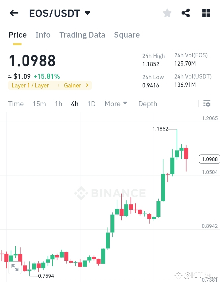The image size is (220, 282).
Task: Open the share icon for EOS/USDT
Action: click(x=186, y=13)
